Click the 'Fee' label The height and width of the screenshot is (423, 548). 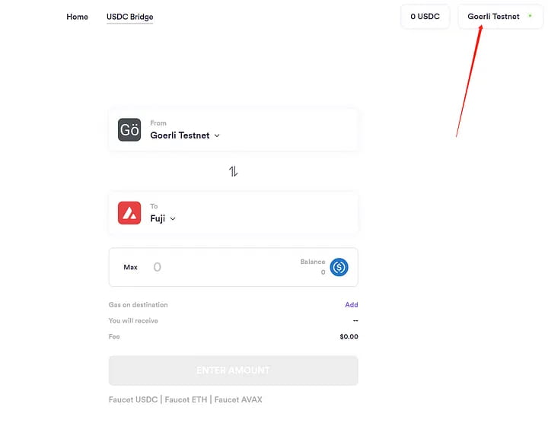coord(114,336)
